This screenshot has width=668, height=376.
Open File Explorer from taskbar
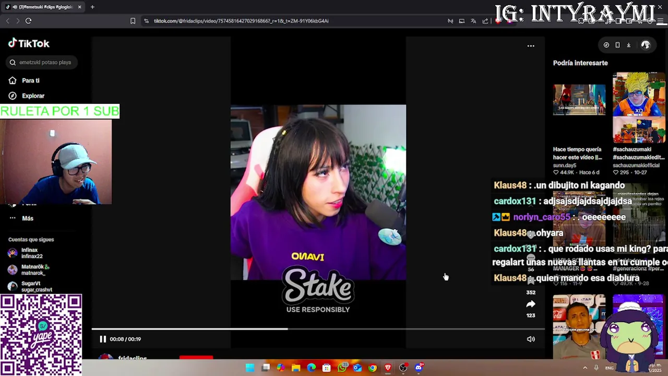click(x=296, y=368)
